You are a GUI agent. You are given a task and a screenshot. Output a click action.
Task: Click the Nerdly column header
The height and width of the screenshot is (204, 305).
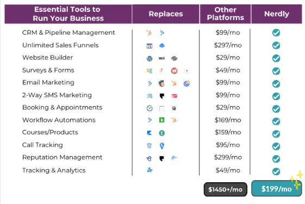point(277,14)
